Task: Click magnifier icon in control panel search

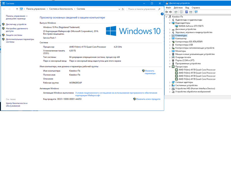Action: click(159, 9)
